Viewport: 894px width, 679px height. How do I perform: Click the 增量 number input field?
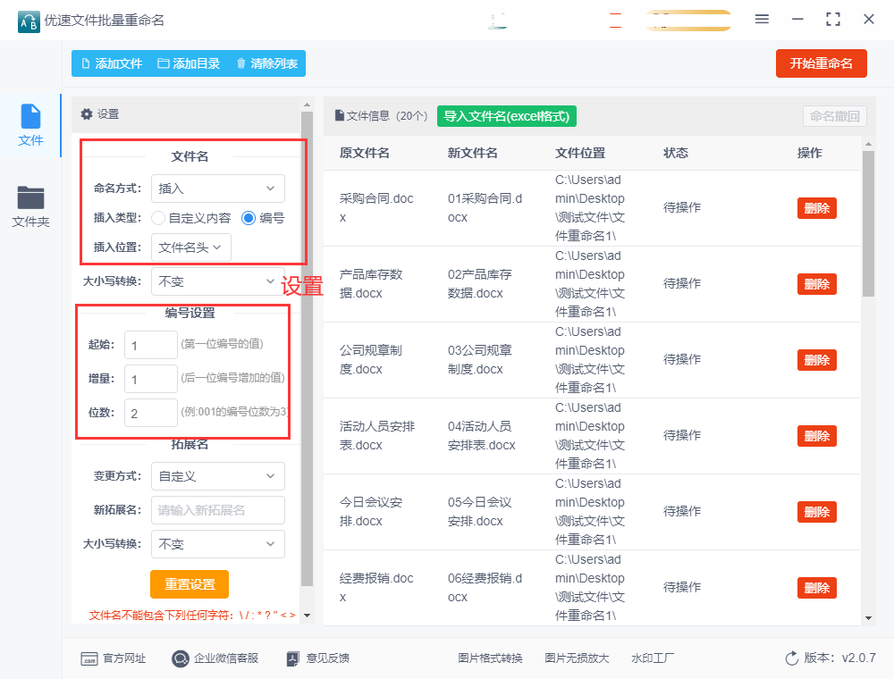150,380
